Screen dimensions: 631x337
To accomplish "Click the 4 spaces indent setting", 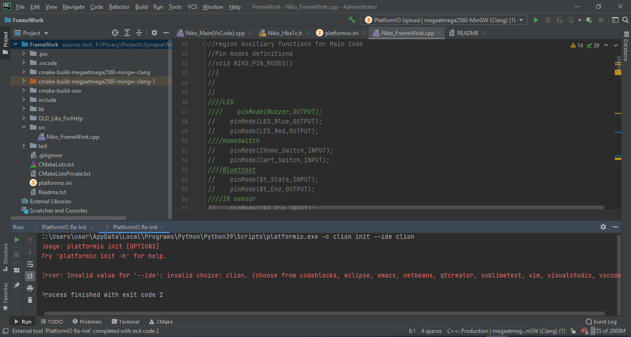I will coord(431,331).
